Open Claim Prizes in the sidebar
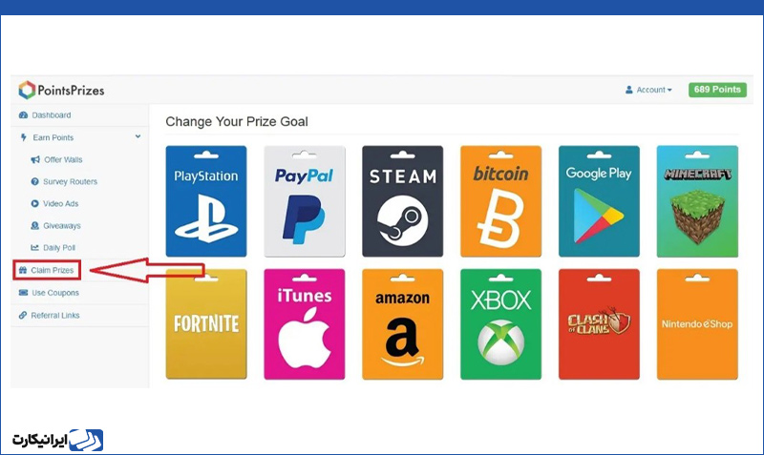 pos(47,270)
